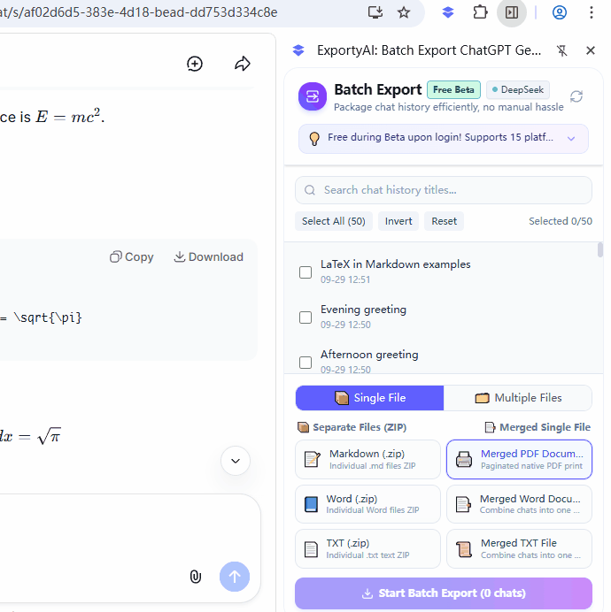611x612 pixels.
Task: Click the Select All (50) button
Action: pos(334,221)
